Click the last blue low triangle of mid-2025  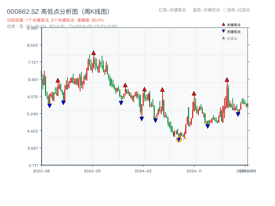pyautogui.click(x=238, y=114)
